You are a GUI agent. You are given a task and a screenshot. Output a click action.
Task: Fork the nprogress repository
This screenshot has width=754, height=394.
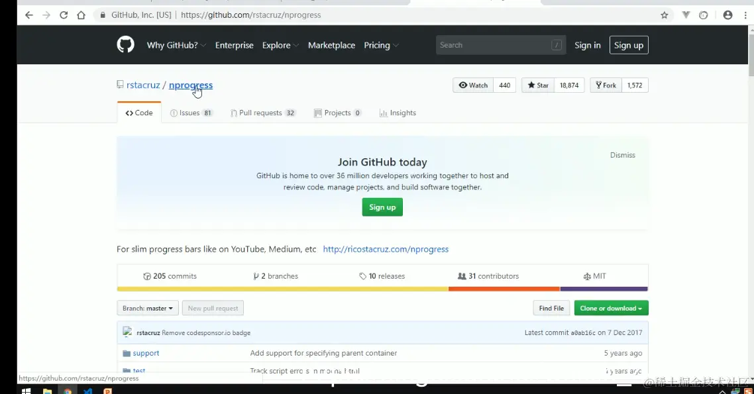coord(606,85)
